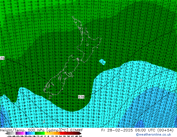The width and height of the screenshot is (177, 137).
Task: Pick the cyan segment of the temperature legend
Action: click(x=34, y=133)
